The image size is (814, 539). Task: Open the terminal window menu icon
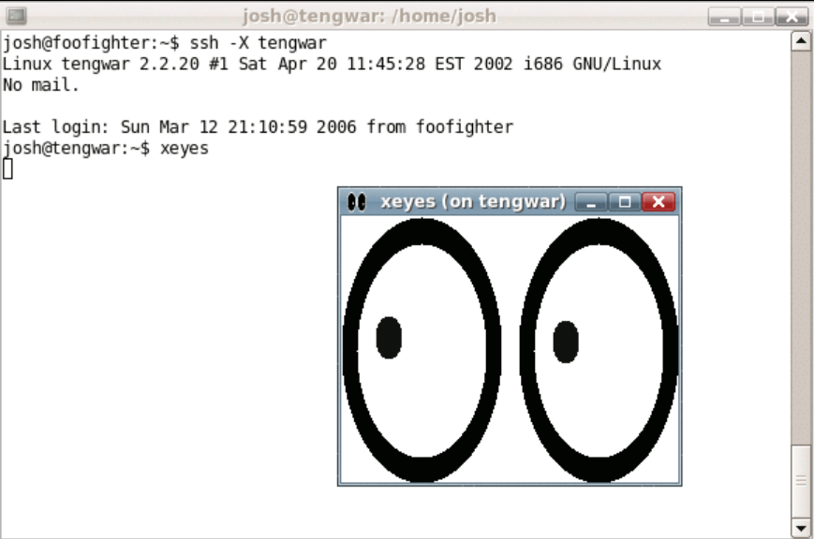pos(17,15)
